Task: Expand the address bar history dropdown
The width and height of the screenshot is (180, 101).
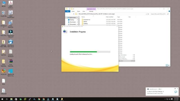Action: pos(146,14)
